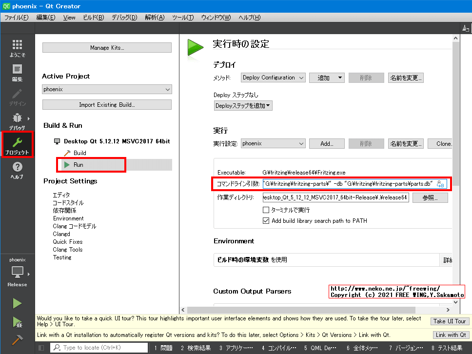Open the Deployステップを追加 dropdown

coord(243,106)
